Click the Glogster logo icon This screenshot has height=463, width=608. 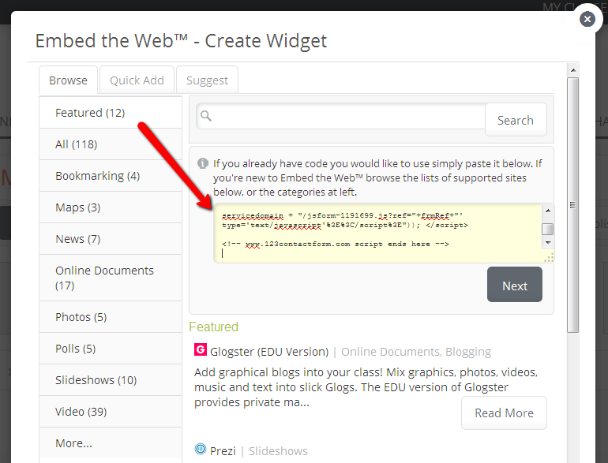201,350
